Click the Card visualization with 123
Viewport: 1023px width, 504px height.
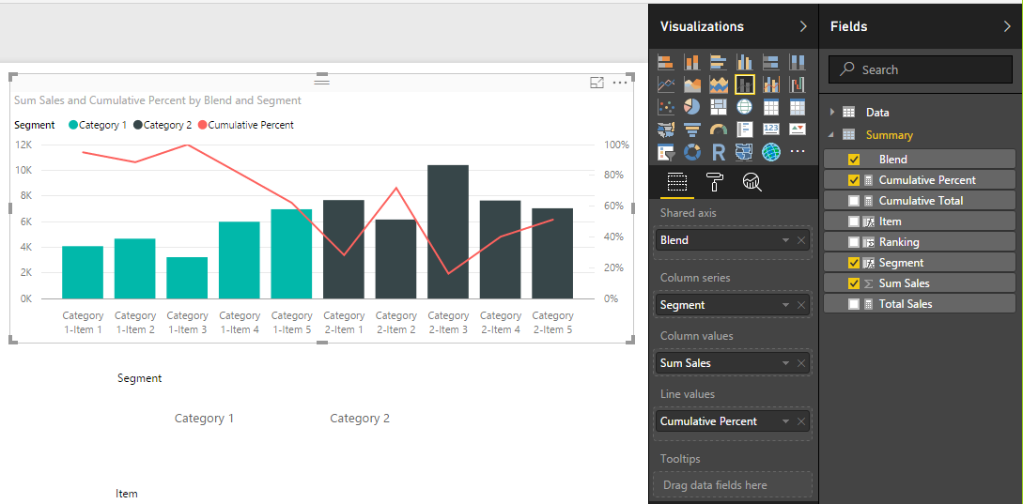click(771, 130)
